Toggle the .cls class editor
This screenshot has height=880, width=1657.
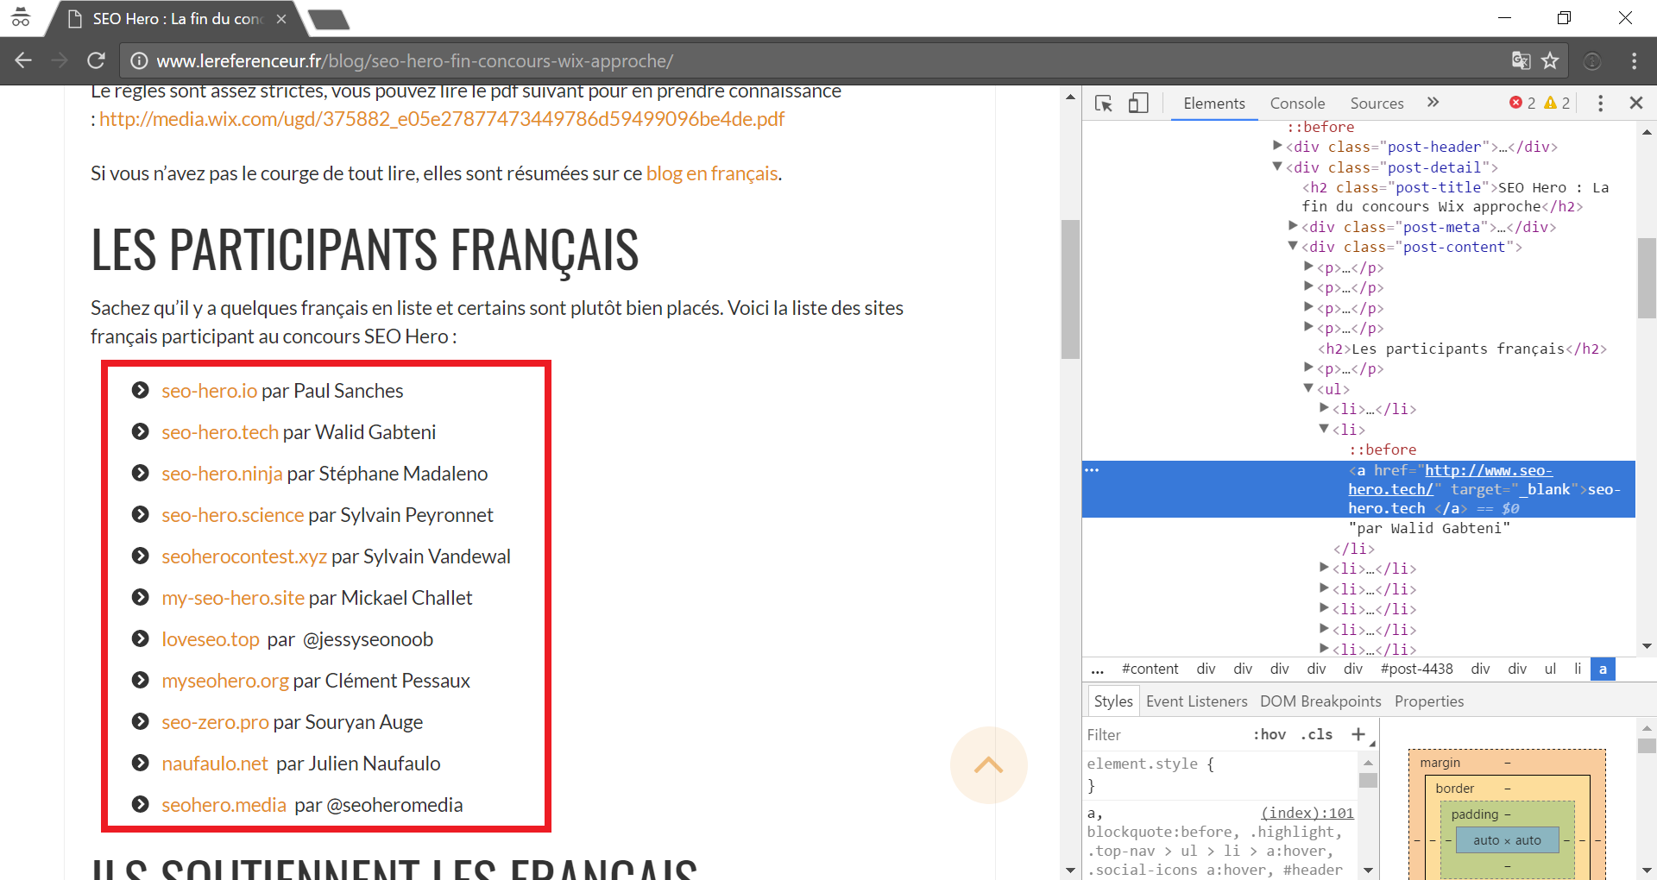1316,734
